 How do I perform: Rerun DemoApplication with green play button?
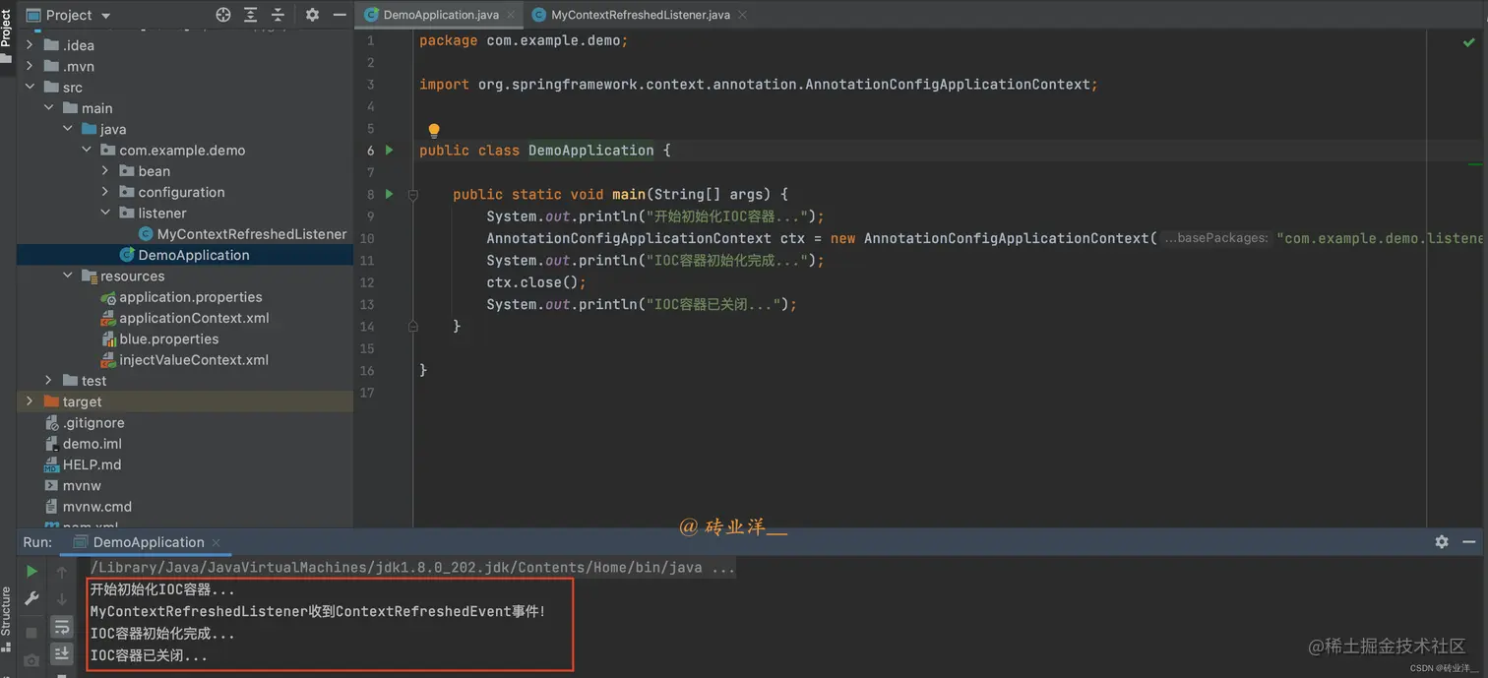pyautogui.click(x=31, y=572)
